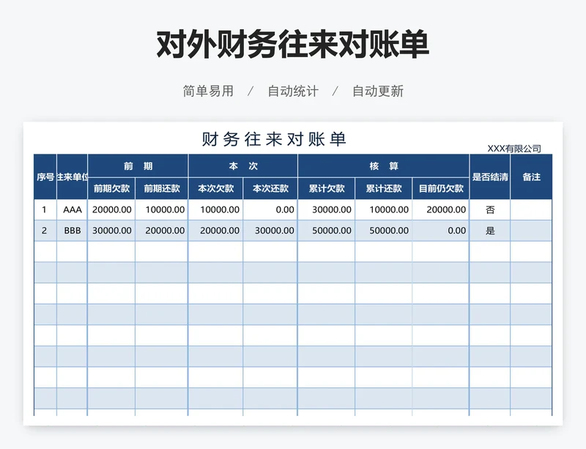
Task: Click the subtitle text 自动统计
Action: pyautogui.click(x=293, y=91)
